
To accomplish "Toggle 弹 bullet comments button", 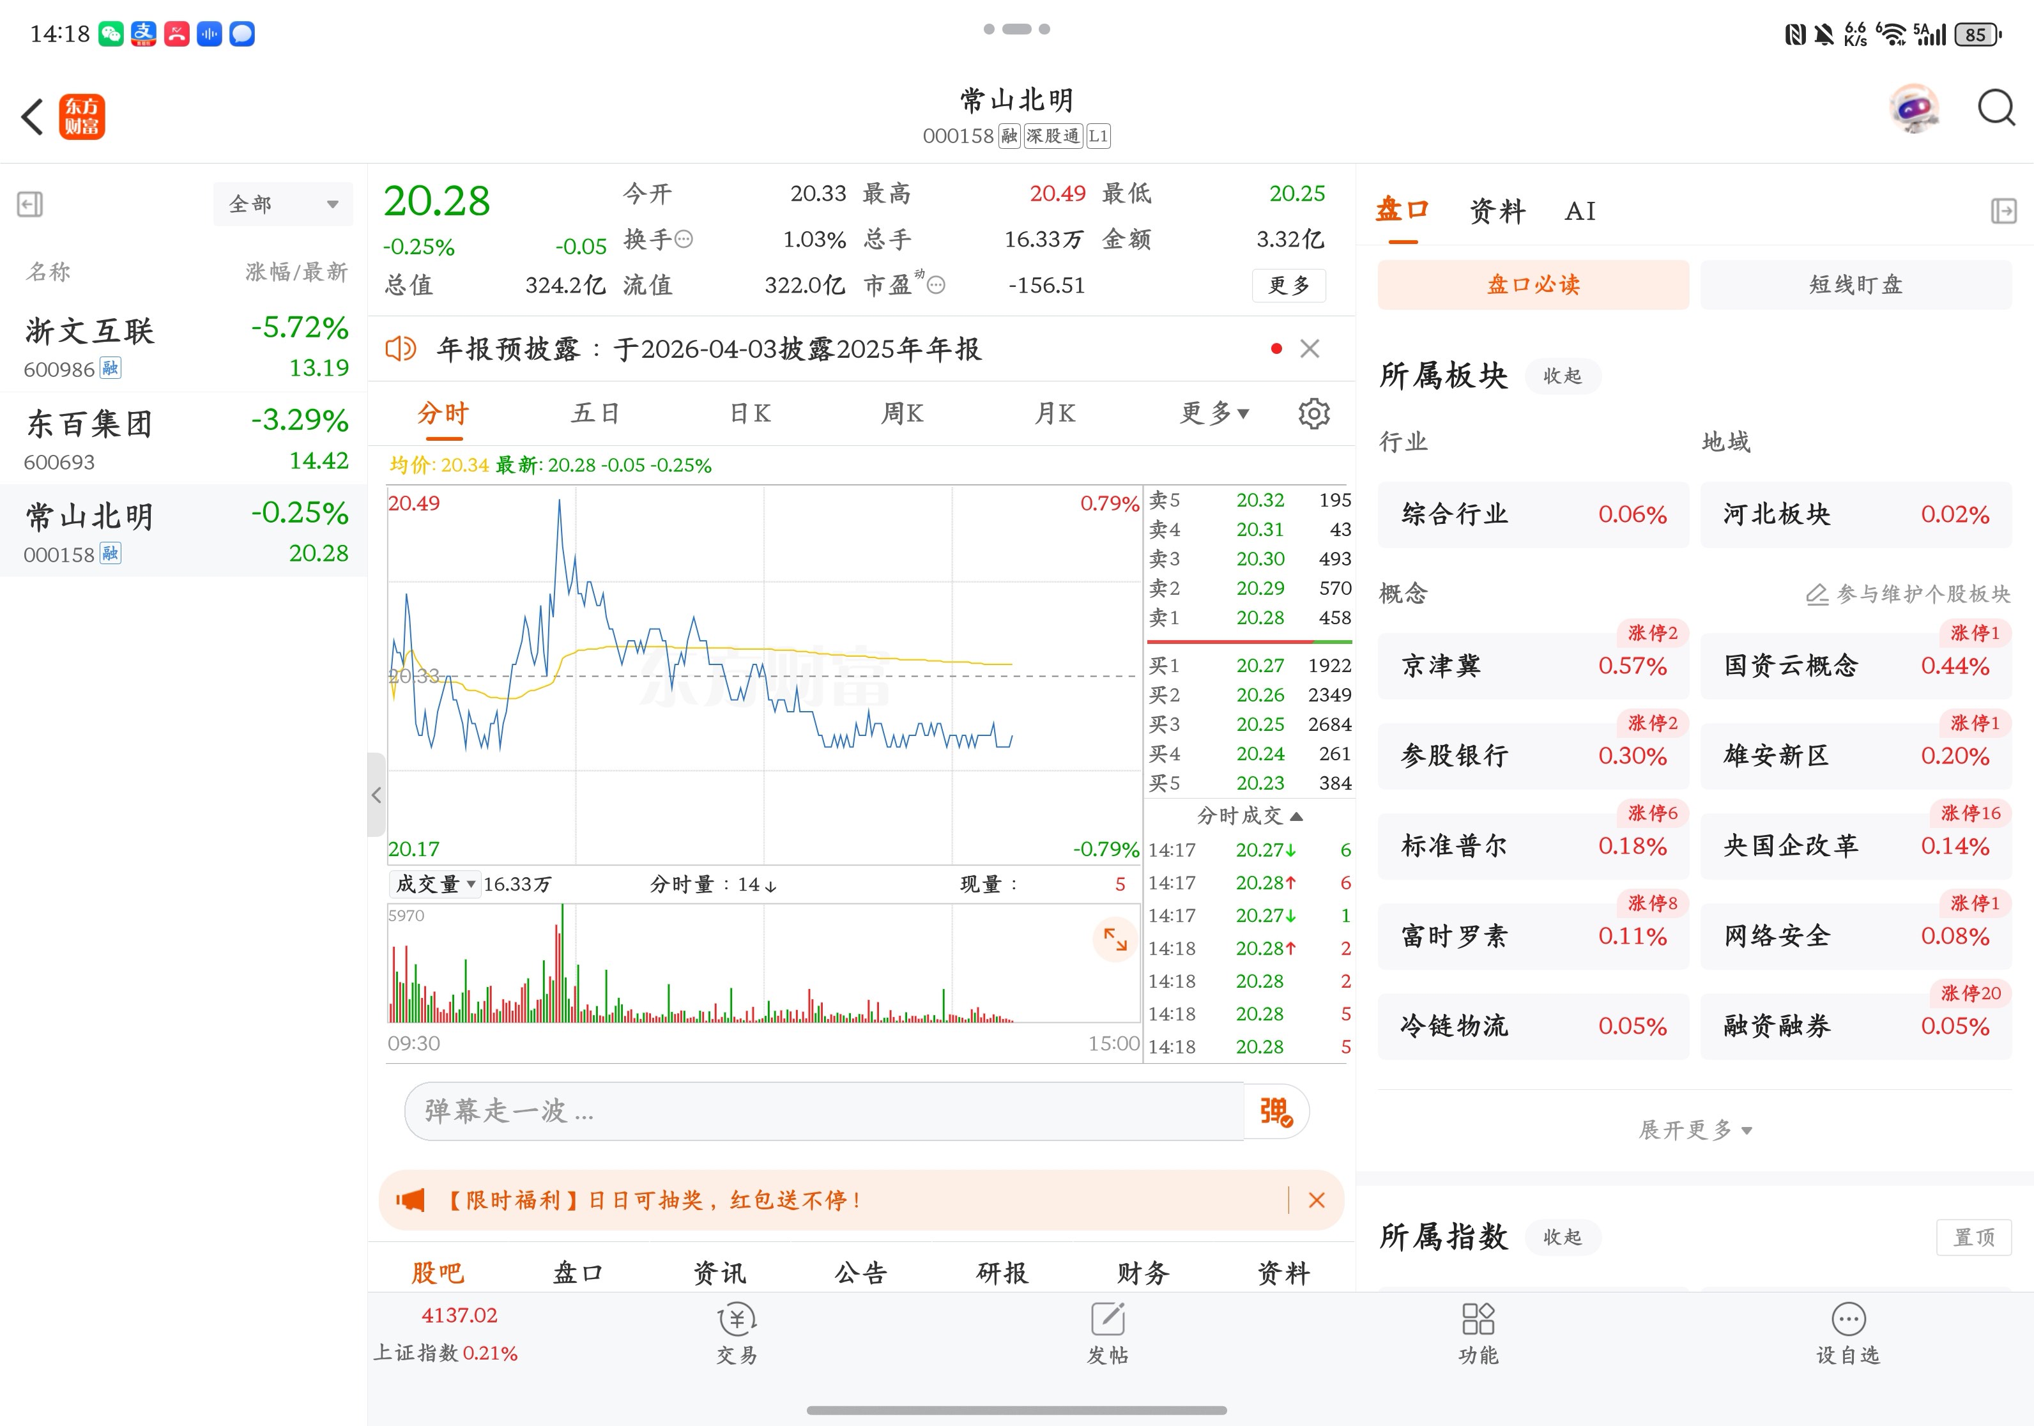I will tap(1276, 1110).
